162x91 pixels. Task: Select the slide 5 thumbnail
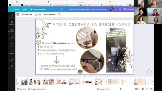[x=48, y=82]
